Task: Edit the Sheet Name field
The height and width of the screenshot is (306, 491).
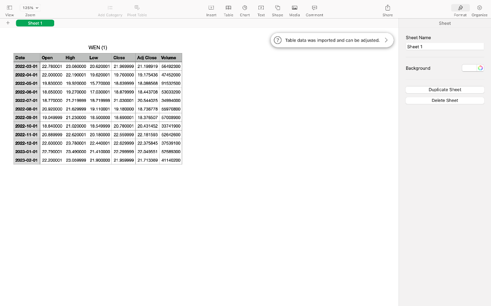Action: pyautogui.click(x=444, y=47)
